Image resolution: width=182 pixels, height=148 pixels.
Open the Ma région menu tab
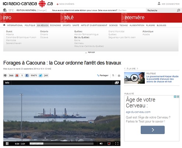43,25
